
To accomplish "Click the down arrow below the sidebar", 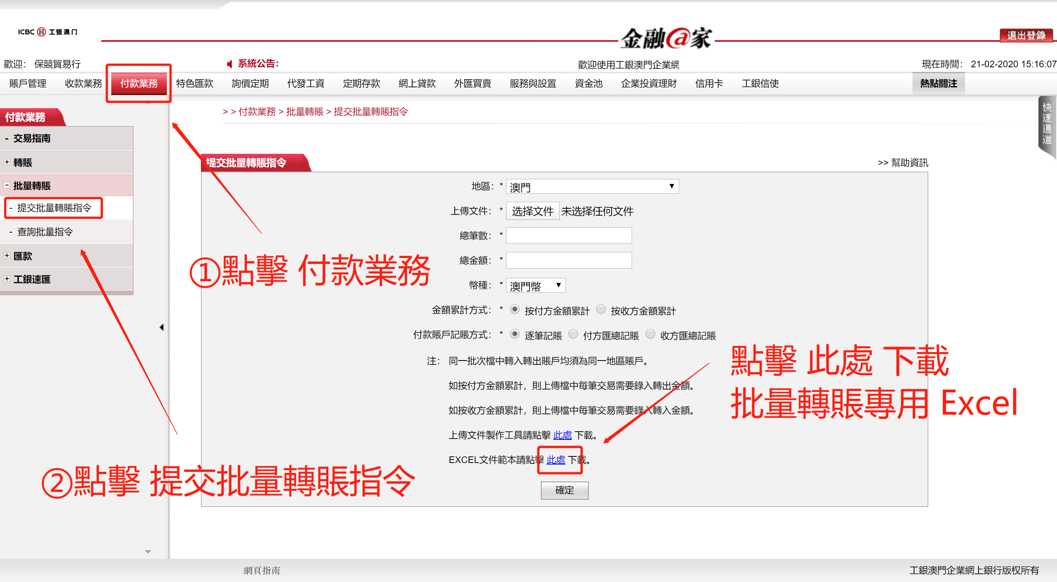I will (148, 552).
